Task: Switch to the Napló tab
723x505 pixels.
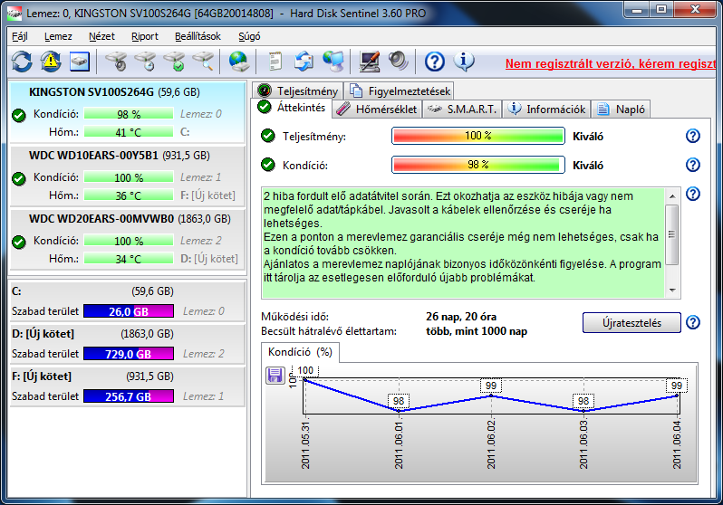Action: pos(622,110)
